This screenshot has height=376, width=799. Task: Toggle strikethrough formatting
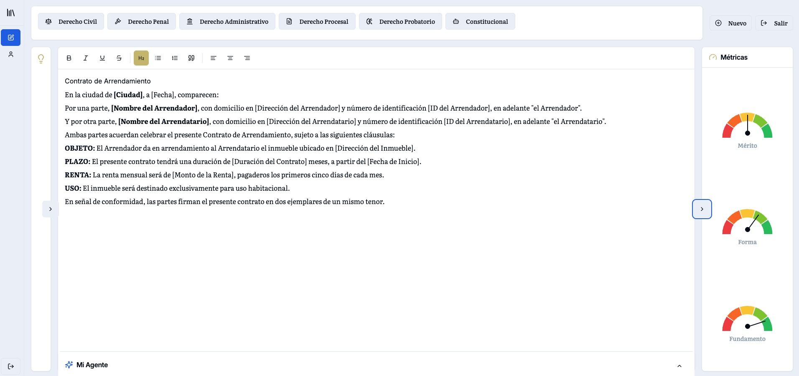119,58
